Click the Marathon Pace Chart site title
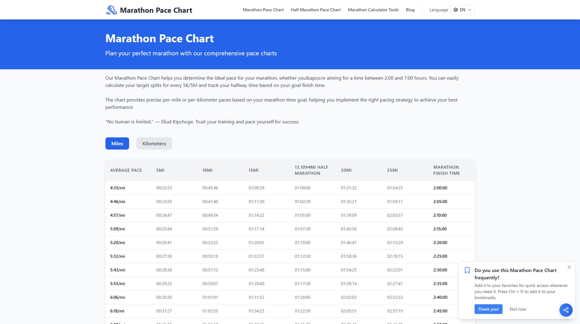Screen dimensions: 580x324 (156, 10)
